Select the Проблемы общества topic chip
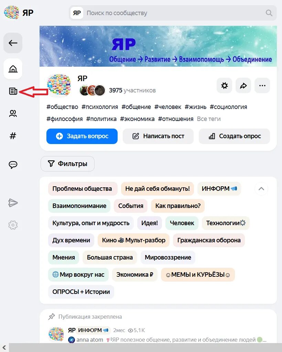The width and height of the screenshot is (282, 352). tap(83, 189)
